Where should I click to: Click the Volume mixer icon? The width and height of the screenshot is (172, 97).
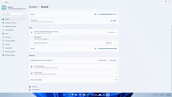tap(32, 73)
